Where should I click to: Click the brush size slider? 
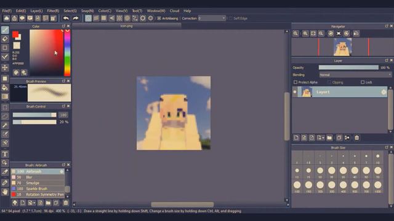34,115
